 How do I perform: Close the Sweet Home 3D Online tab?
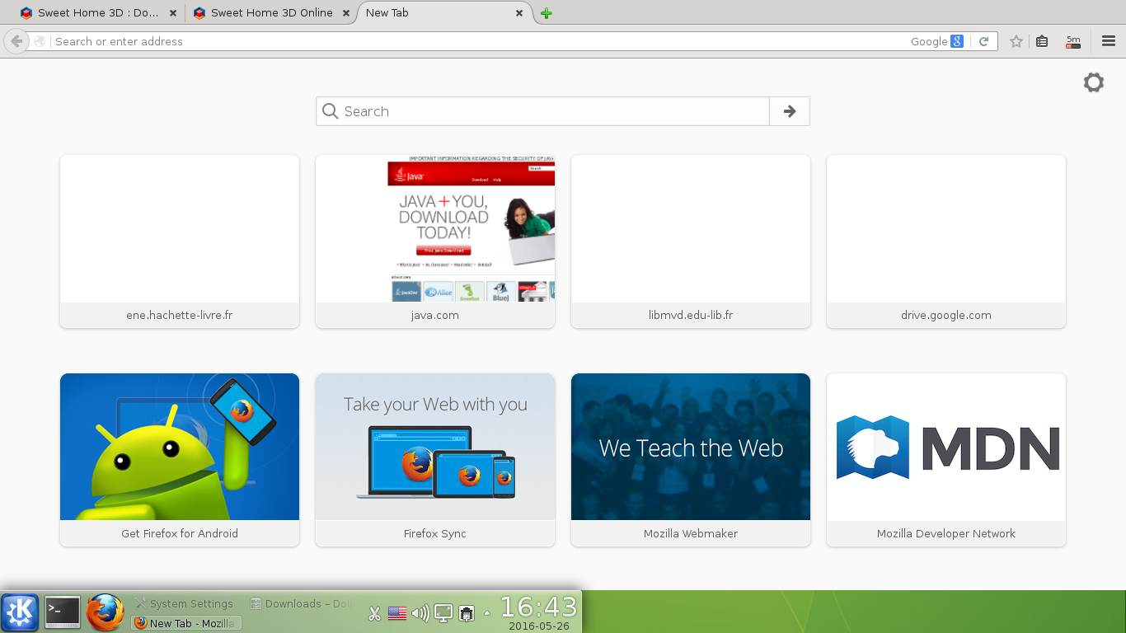pyautogui.click(x=346, y=13)
